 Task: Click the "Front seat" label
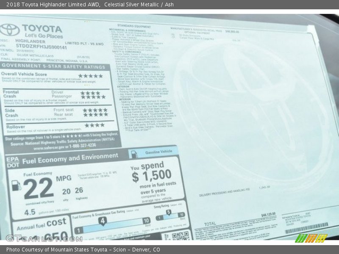(x=64, y=110)
